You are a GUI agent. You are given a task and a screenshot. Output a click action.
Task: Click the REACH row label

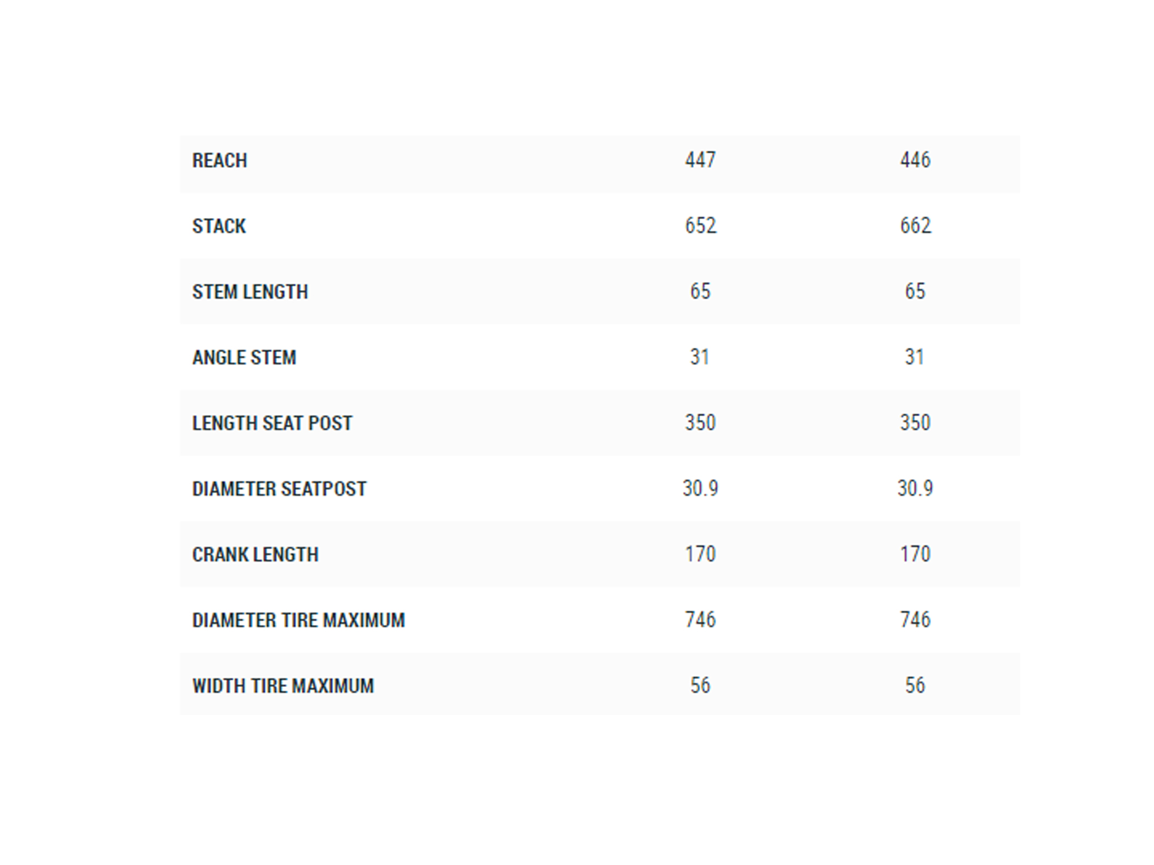(x=219, y=160)
